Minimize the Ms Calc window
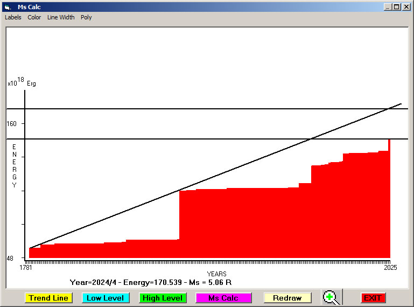The width and height of the screenshot is (414, 307). 388,7
